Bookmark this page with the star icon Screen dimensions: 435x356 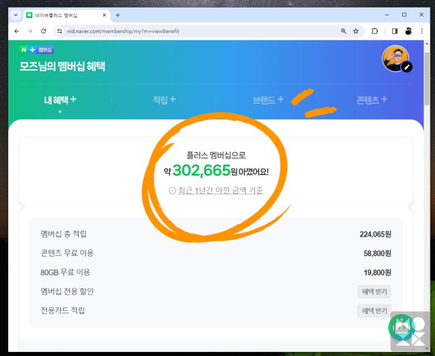click(355, 32)
